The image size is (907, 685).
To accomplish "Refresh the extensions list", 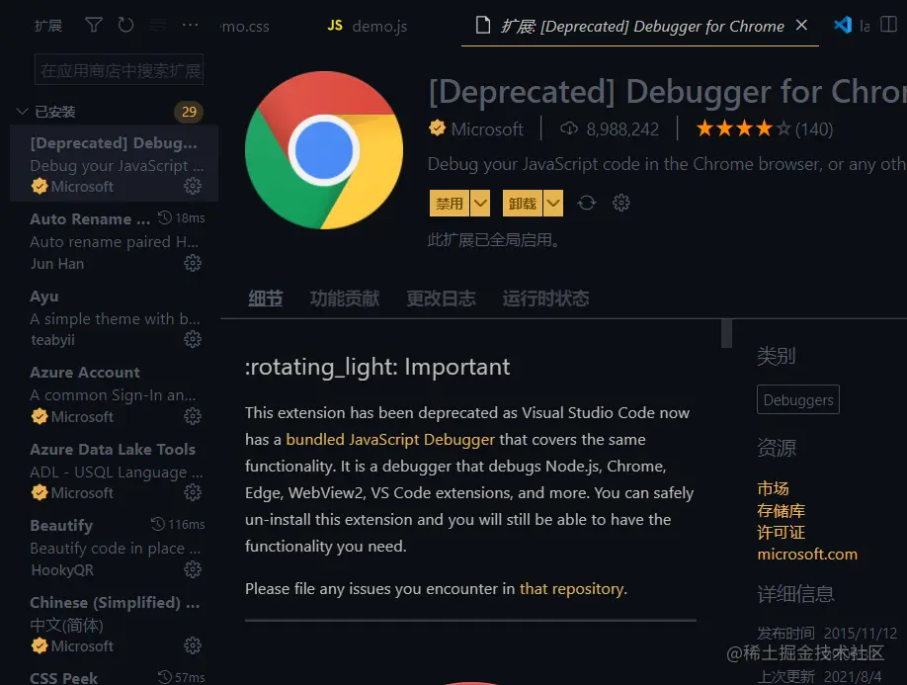I will pos(125,25).
